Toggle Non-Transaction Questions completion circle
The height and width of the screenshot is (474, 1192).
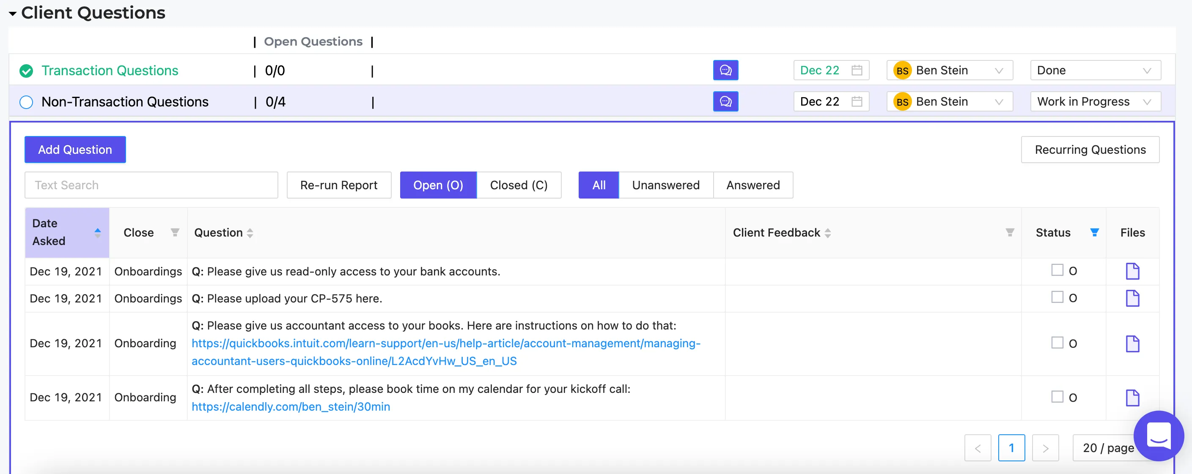coord(26,102)
